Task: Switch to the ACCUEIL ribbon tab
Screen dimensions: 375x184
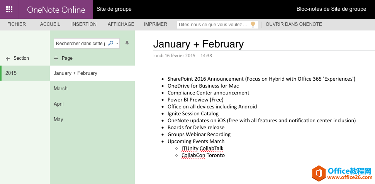Action: point(50,24)
